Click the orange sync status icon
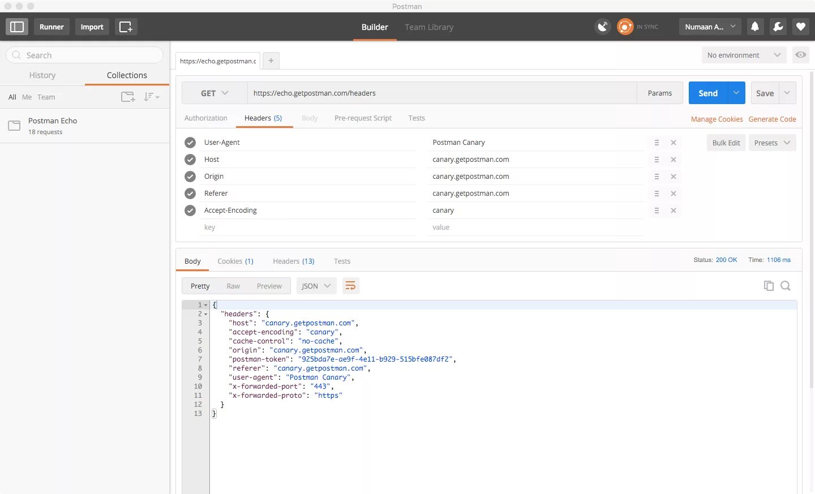The image size is (815, 494). (625, 27)
